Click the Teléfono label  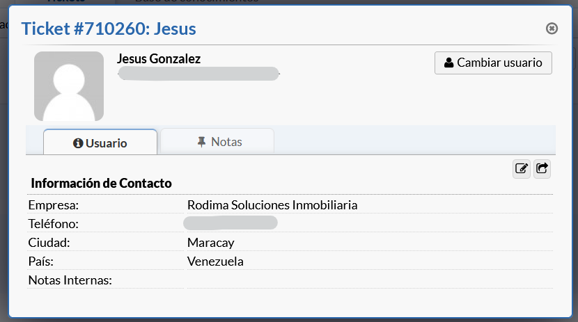point(53,224)
